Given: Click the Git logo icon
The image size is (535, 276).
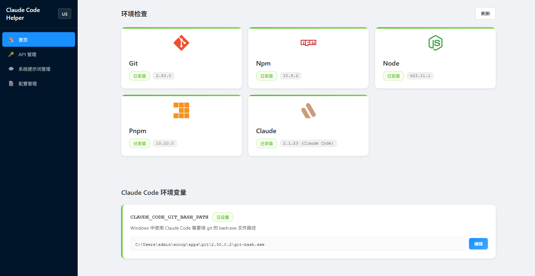Looking at the screenshot, I should coord(181,43).
